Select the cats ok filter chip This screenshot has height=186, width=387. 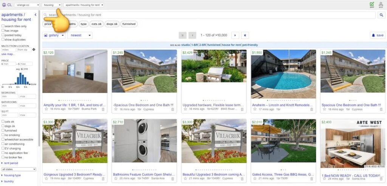point(96,24)
